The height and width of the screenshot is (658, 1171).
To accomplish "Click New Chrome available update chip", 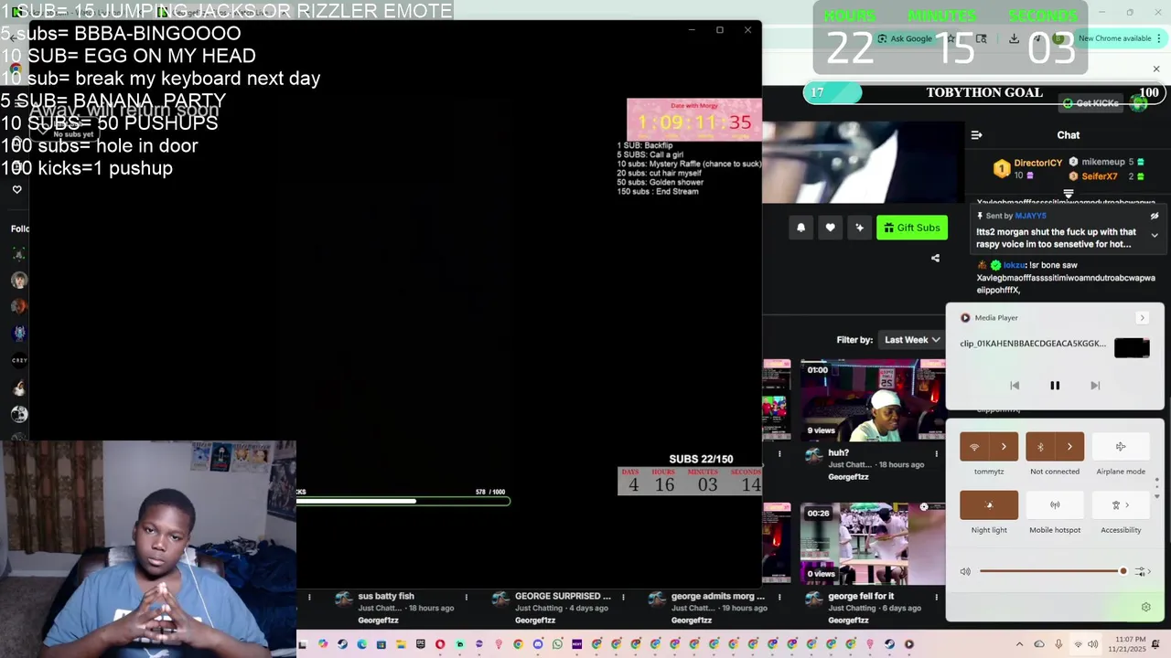I will point(1114,38).
